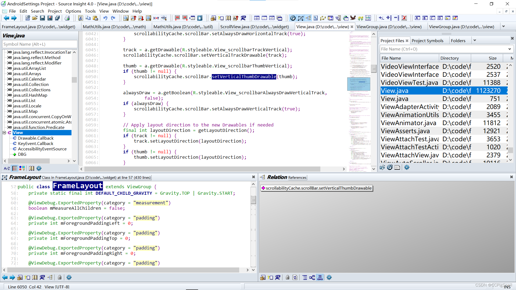Click lock icon in Relation panel toolbar
The height and width of the screenshot is (290, 516).
click(x=288, y=277)
